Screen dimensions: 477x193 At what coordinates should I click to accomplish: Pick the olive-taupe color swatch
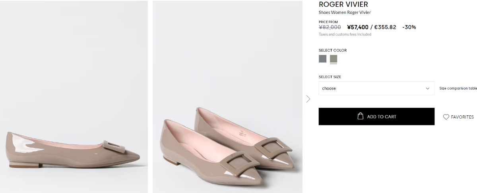point(334,59)
